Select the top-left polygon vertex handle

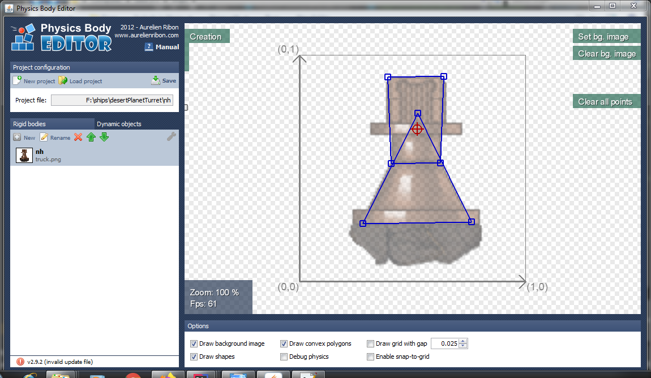pyautogui.click(x=388, y=77)
